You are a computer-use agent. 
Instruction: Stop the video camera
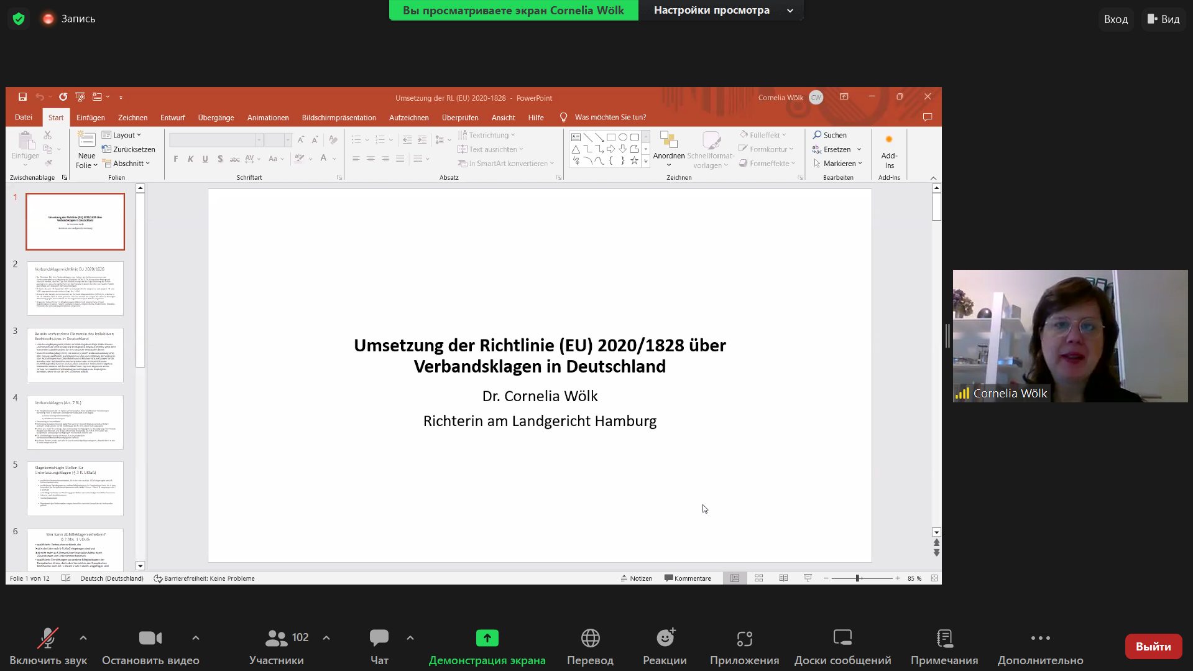click(150, 639)
